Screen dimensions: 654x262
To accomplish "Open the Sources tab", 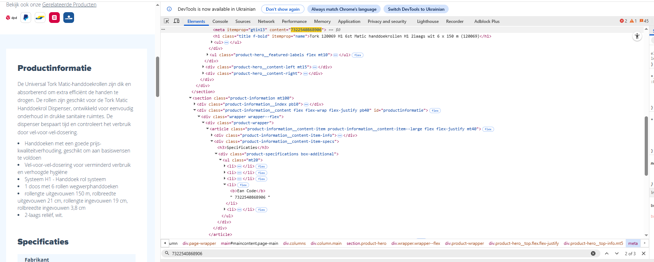I will point(243,21).
